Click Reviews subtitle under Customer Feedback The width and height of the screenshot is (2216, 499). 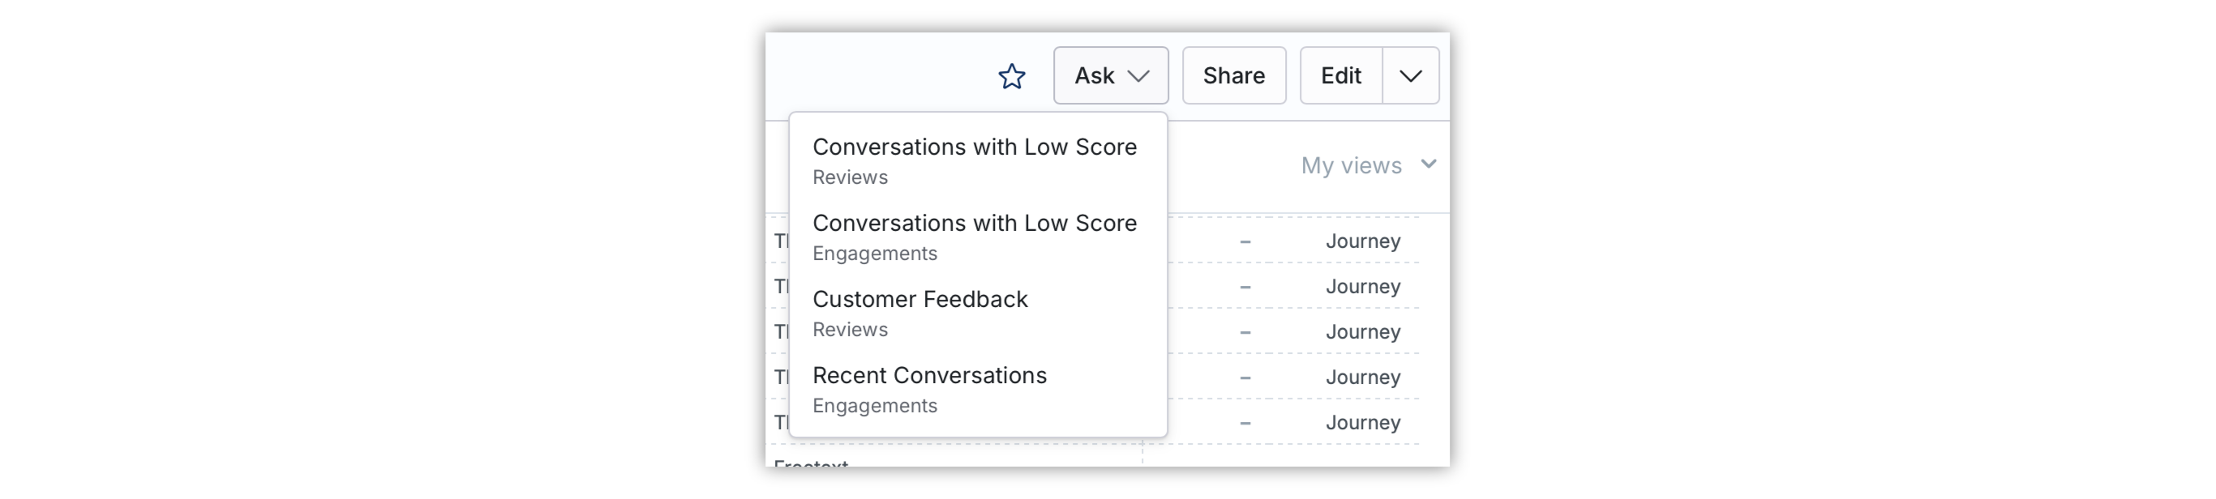[849, 330]
